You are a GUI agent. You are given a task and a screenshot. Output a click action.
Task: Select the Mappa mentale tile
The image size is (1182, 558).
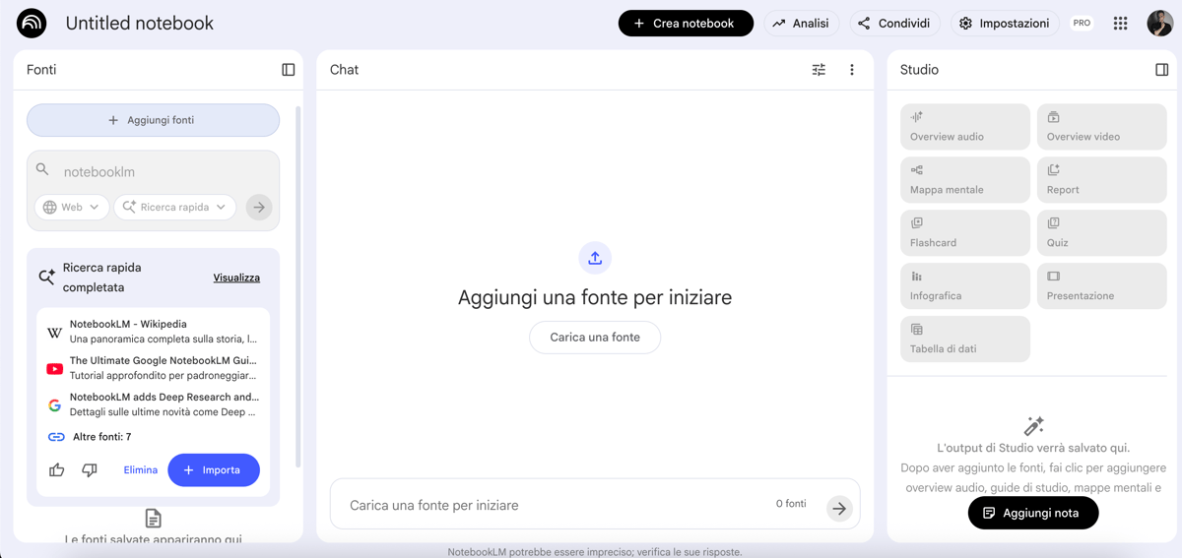pyautogui.click(x=964, y=180)
